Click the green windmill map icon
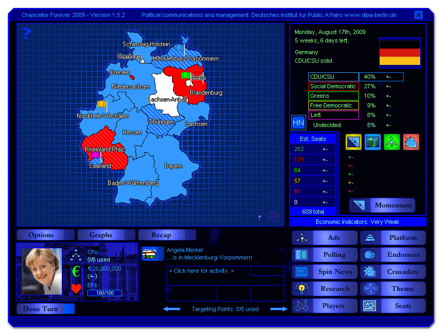 tap(391, 142)
